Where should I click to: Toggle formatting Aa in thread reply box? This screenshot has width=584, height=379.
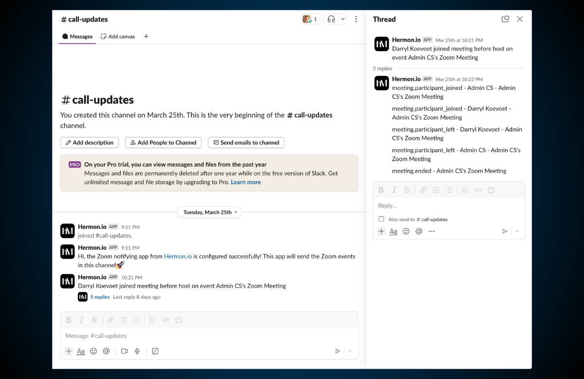(393, 231)
